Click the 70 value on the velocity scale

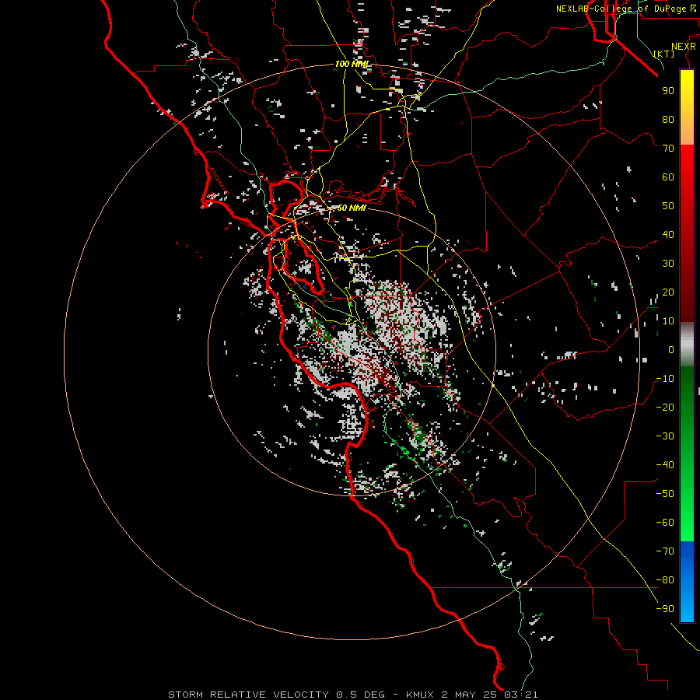[x=668, y=149]
